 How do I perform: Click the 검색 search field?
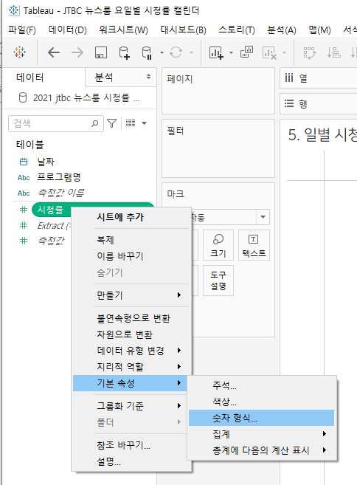(55, 123)
